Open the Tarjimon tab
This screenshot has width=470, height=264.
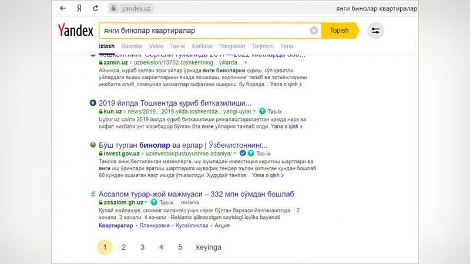click(x=263, y=46)
